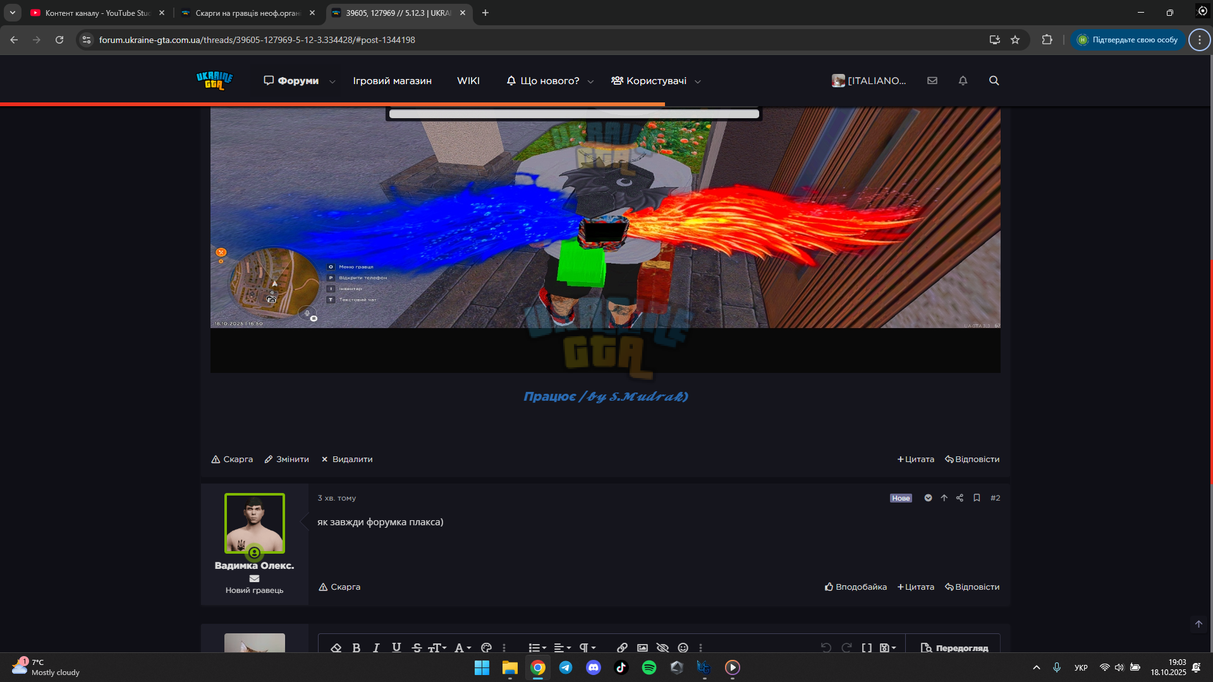Reload the forum page
1213x682 pixels.
point(59,40)
